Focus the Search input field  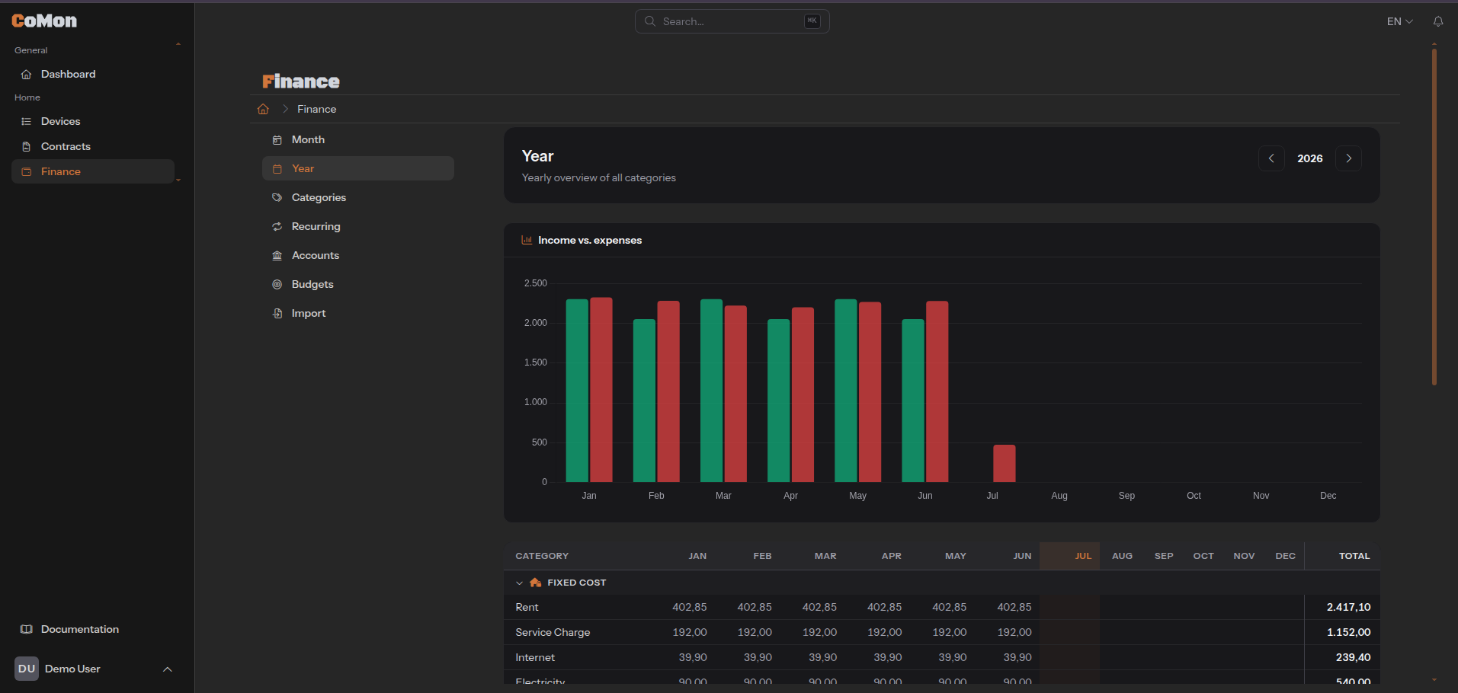[x=732, y=21]
